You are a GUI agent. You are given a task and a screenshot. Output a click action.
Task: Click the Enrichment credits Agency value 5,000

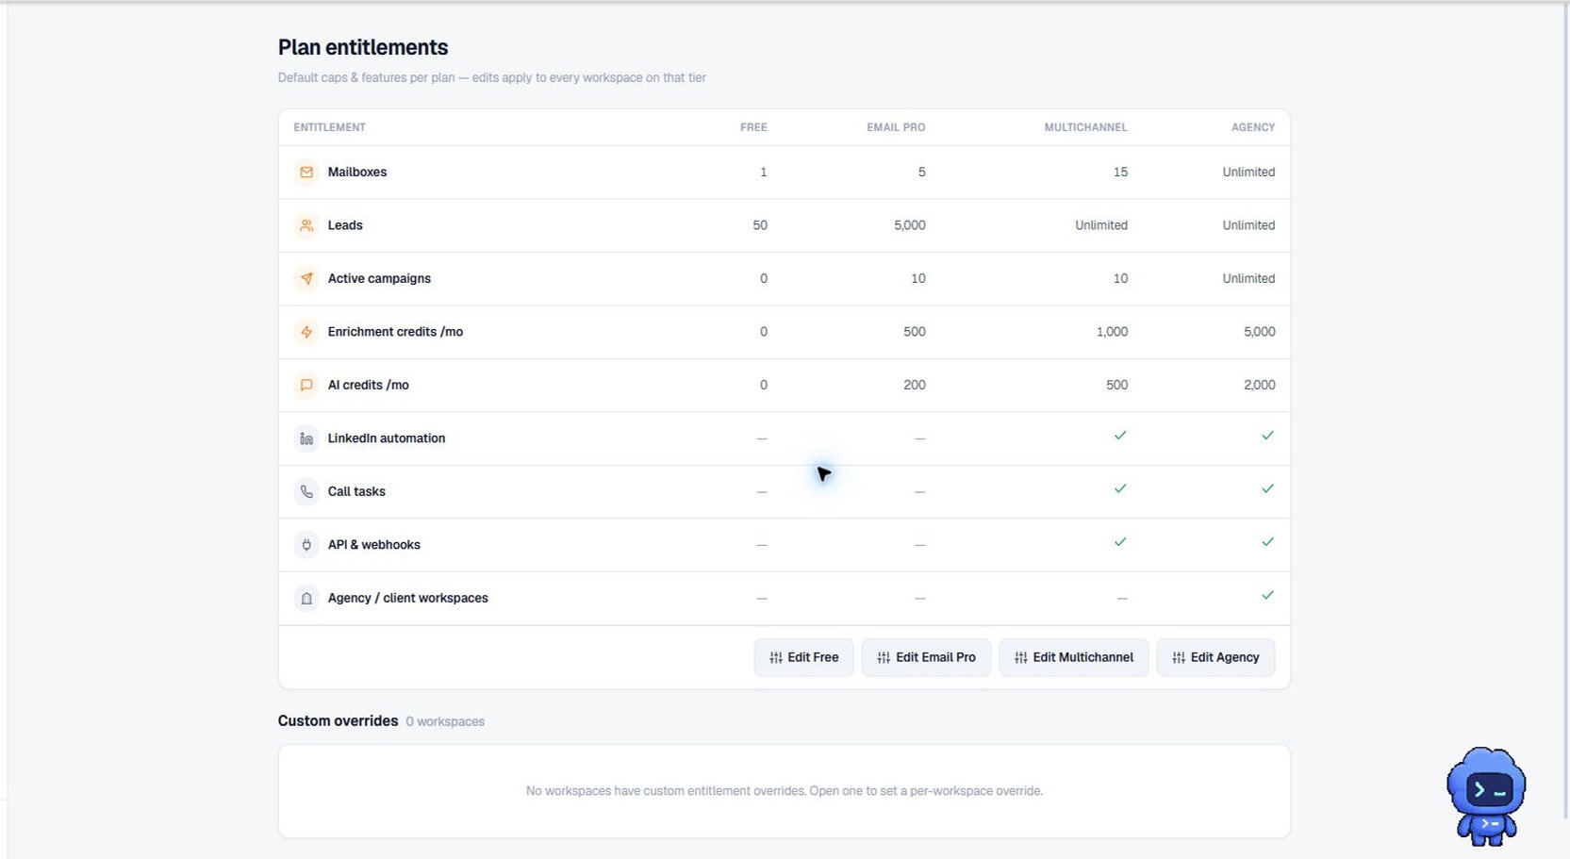pos(1260,332)
